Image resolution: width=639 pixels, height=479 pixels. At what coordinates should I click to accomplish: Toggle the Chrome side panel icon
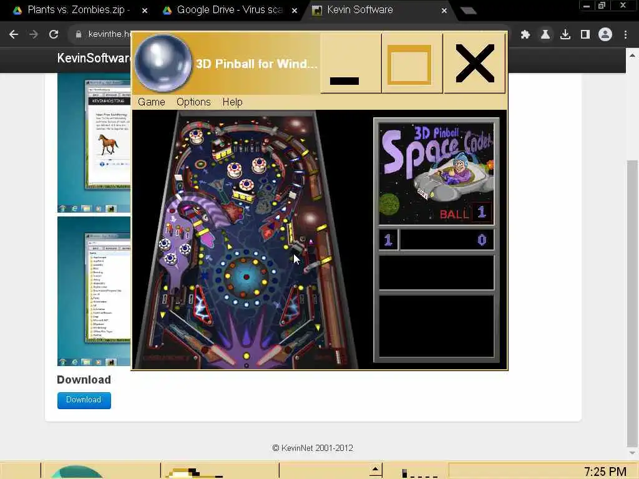pos(585,35)
